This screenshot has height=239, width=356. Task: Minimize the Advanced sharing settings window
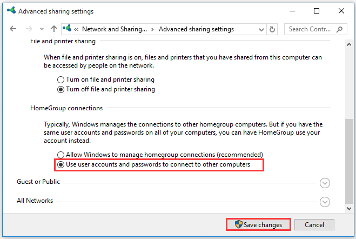point(292,11)
